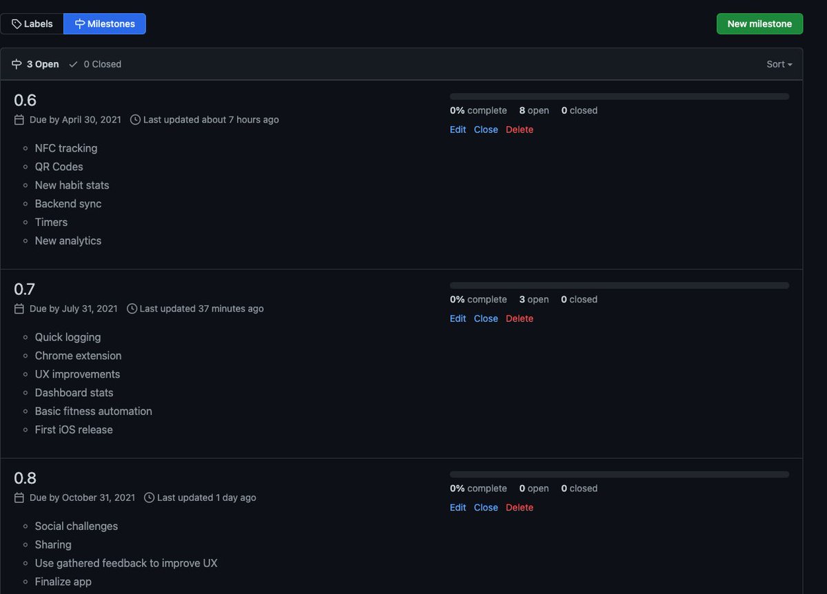Select the 'New analytics' list item
827x594 pixels.
point(68,241)
